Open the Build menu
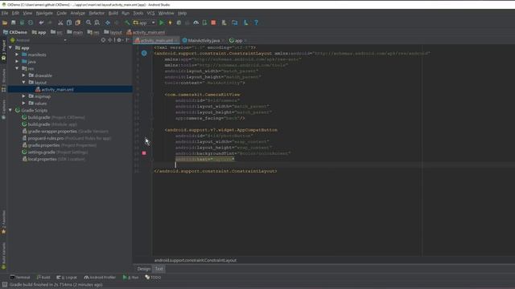This screenshot has height=289, width=515. (x=113, y=13)
